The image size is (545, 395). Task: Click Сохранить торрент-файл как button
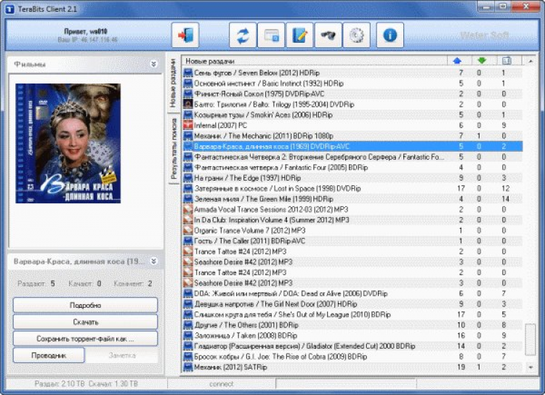tap(85, 339)
